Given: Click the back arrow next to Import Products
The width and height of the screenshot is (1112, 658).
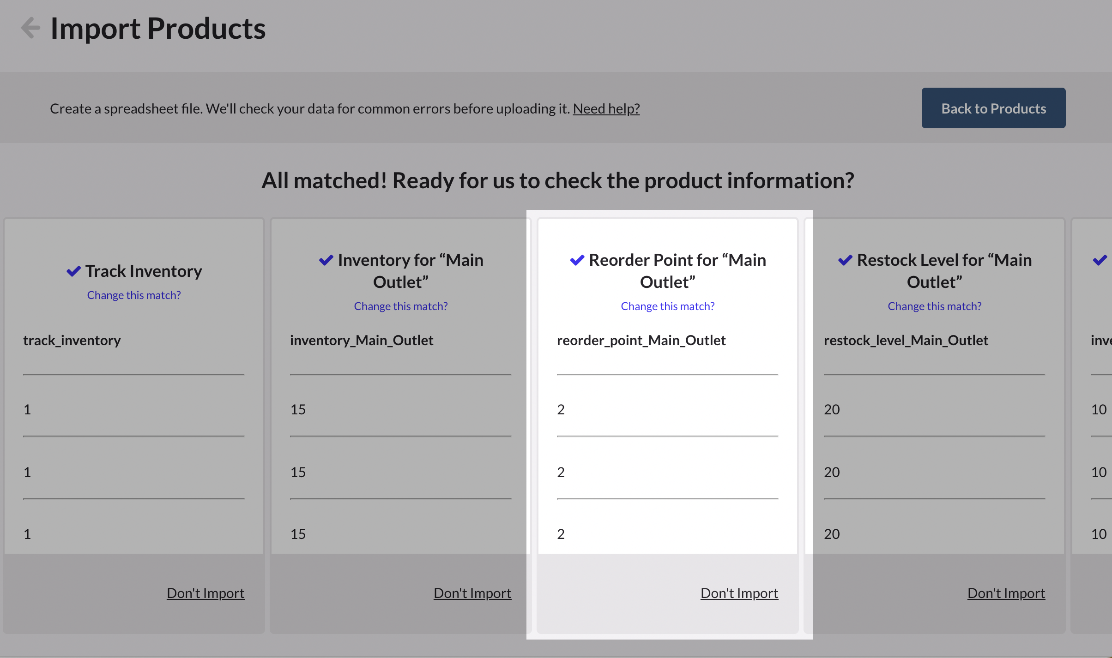Looking at the screenshot, I should click(30, 28).
